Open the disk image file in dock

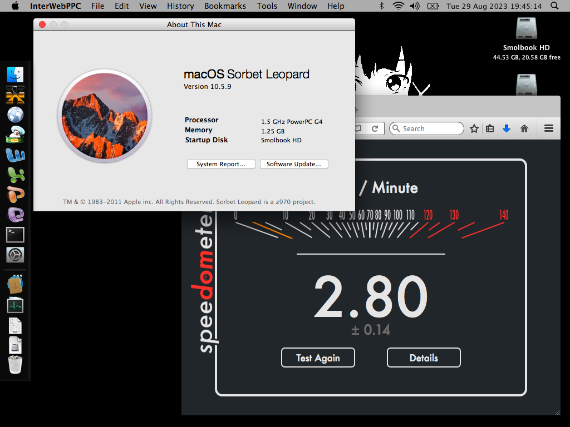(15, 345)
